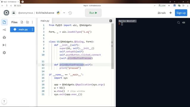Open a new browser tab
The height and width of the screenshot is (107, 190).
coord(23,2)
